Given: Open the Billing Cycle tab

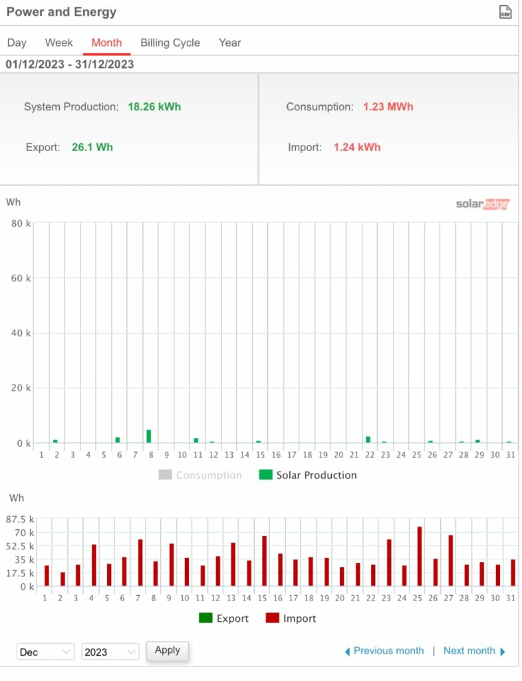Looking at the screenshot, I should (x=170, y=43).
